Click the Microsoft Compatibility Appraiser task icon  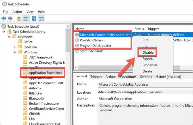click(x=77, y=35)
